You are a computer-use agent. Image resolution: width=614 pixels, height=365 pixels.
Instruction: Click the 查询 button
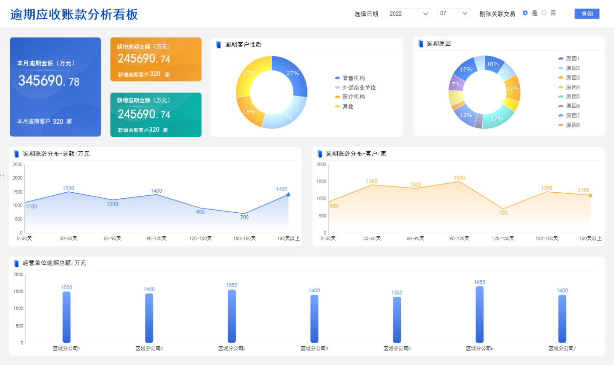pyautogui.click(x=587, y=13)
